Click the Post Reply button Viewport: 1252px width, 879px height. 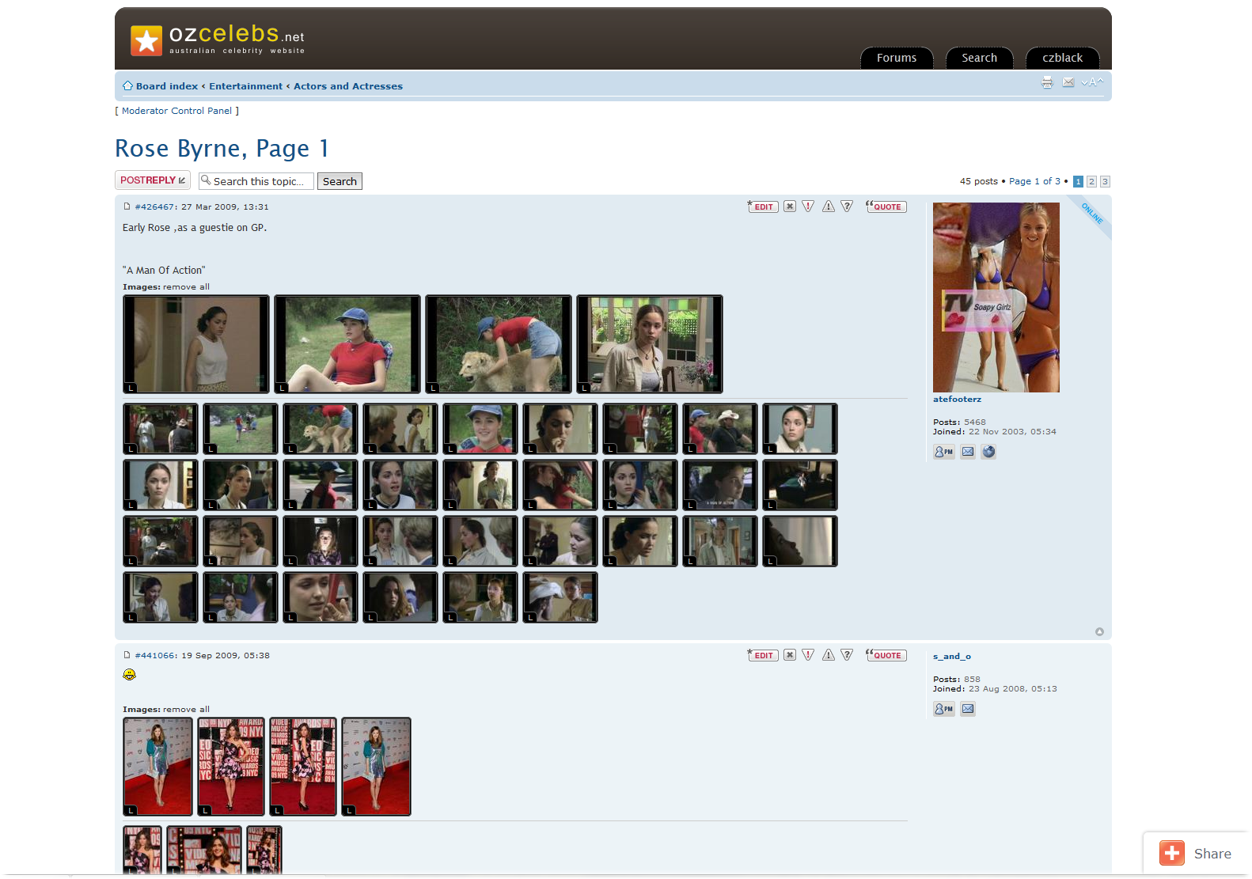[153, 180]
